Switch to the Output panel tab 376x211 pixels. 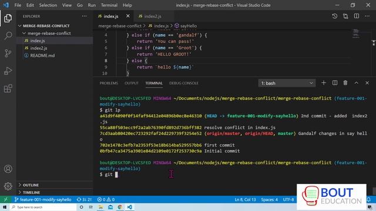pyautogui.click(x=132, y=83)
